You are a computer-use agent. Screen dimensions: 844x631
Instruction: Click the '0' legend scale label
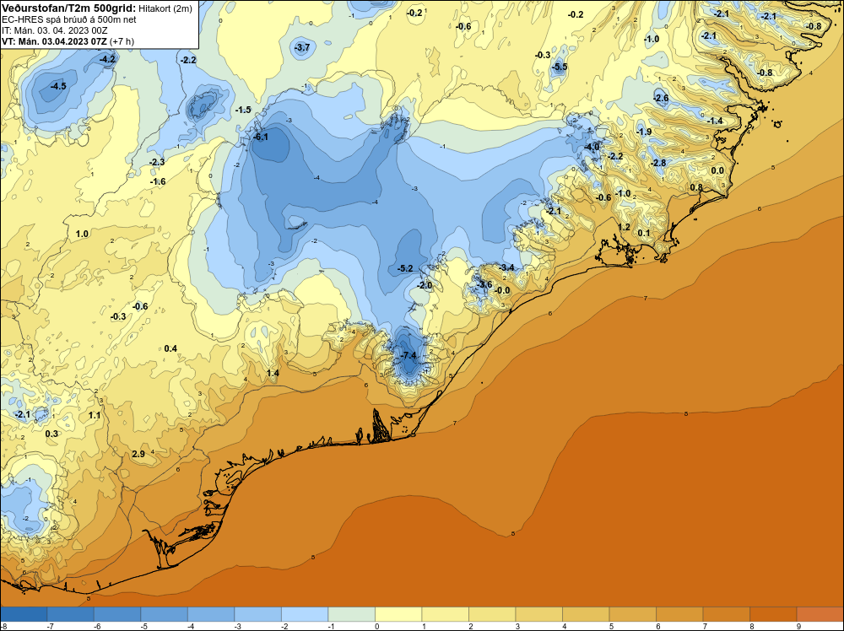pos(376,626)
